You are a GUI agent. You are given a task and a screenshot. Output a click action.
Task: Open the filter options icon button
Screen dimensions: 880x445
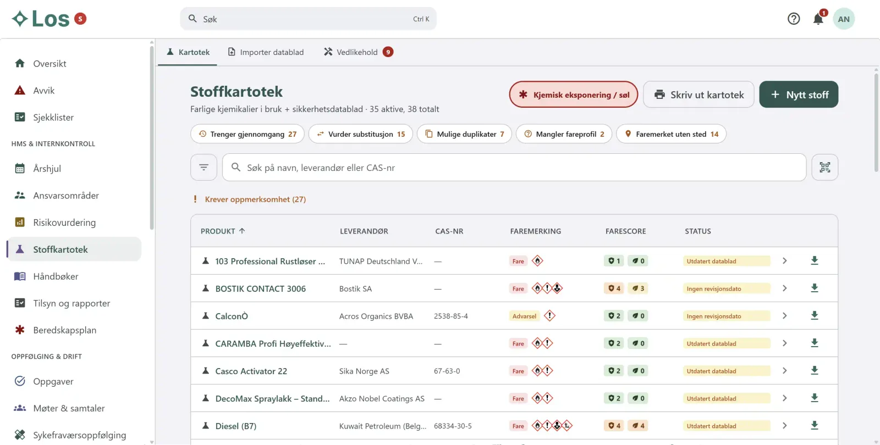(204, 167)
